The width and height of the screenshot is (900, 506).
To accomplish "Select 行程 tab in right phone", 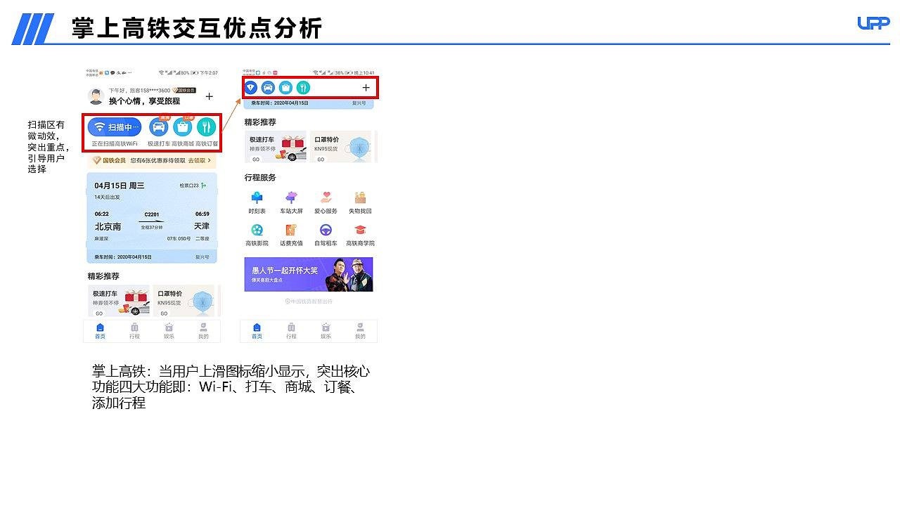I will [291, 331].
